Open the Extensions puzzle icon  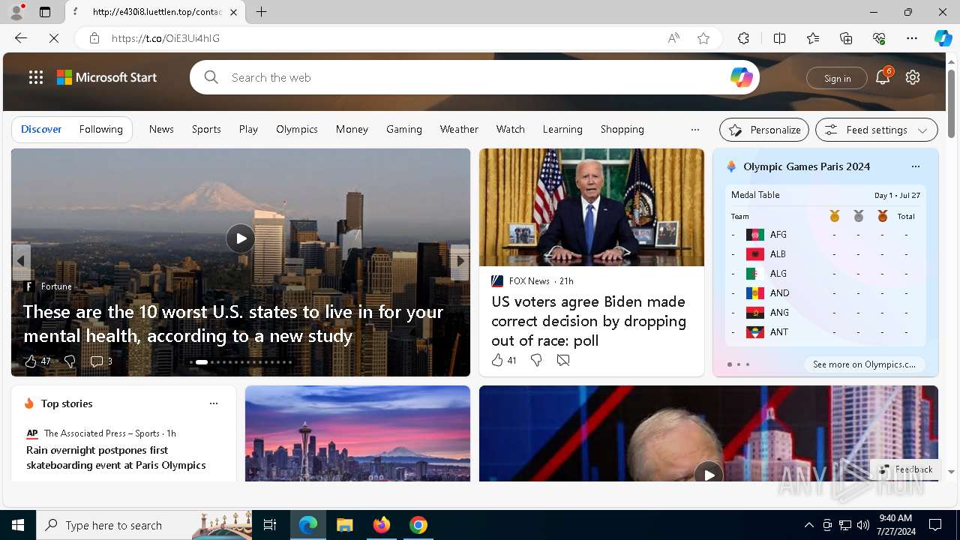click(743, 38)
